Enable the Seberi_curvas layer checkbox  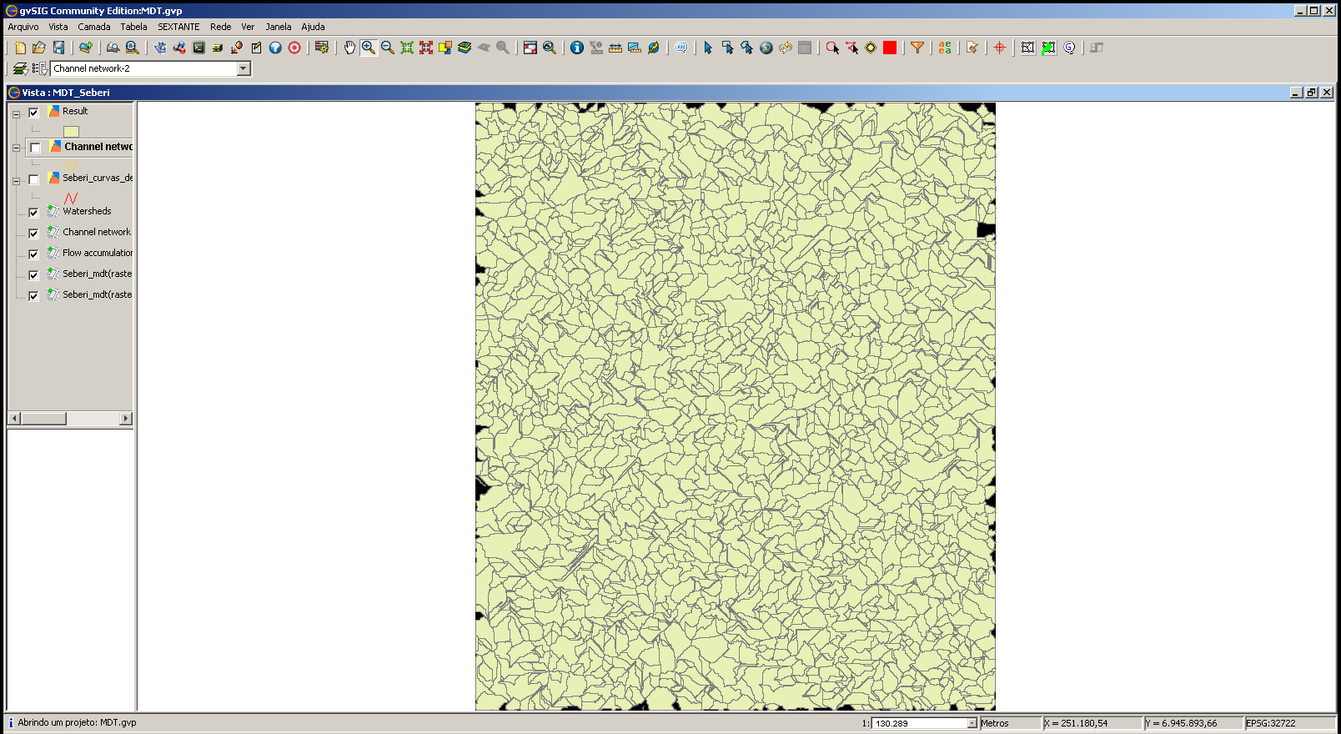pos(33,179)
